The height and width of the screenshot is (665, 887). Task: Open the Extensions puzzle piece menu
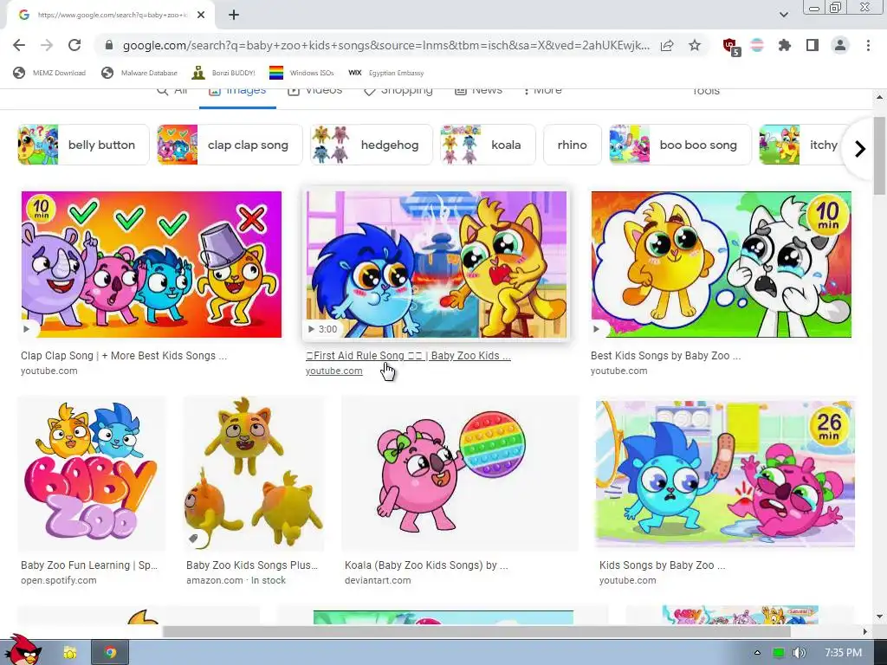[785, 45]
